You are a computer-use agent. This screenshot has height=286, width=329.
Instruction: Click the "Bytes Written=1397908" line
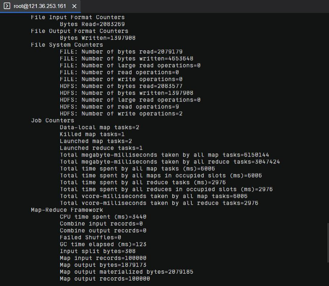[x=98, y=38]
